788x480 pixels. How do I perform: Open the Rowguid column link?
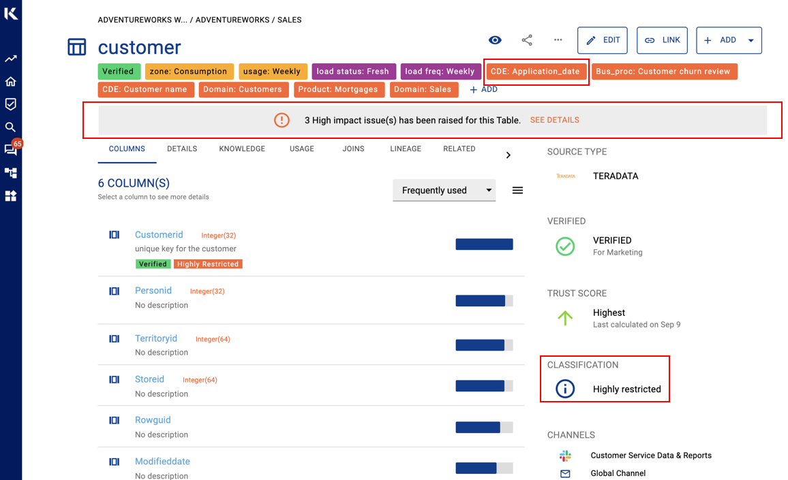tap(153, 420)
